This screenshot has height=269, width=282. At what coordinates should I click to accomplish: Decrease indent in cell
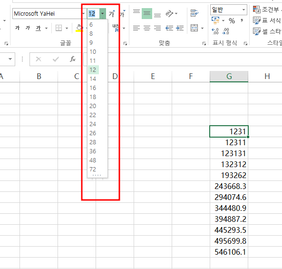pos(169,28)
